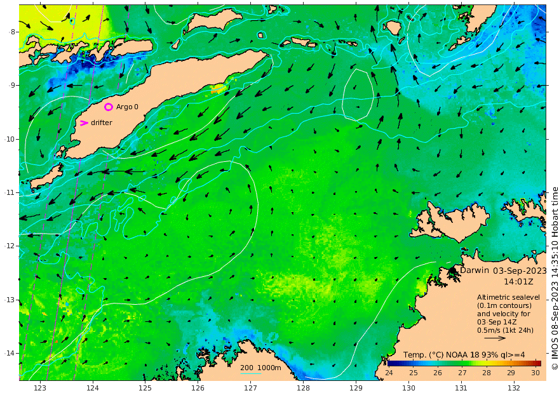Image resolution: width=559 pixels, height=400 pixels.
Task: Click colorbar tick label '25'
Action: point(413,373)
